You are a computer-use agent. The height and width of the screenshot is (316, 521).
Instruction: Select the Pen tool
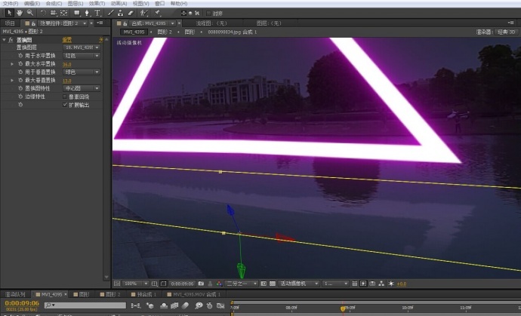[x=86, y=13]
